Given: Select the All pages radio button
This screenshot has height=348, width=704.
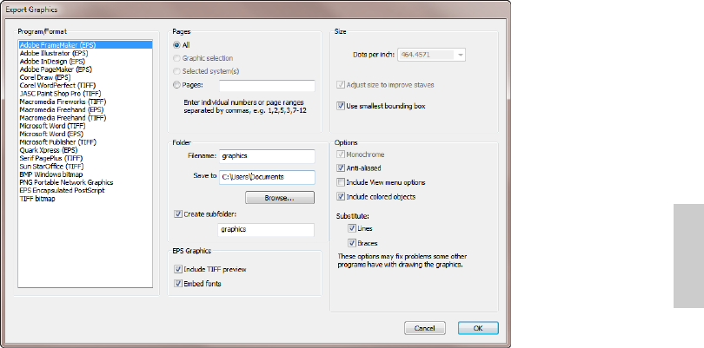Looking at the screenshot, I should click(177, 45).
